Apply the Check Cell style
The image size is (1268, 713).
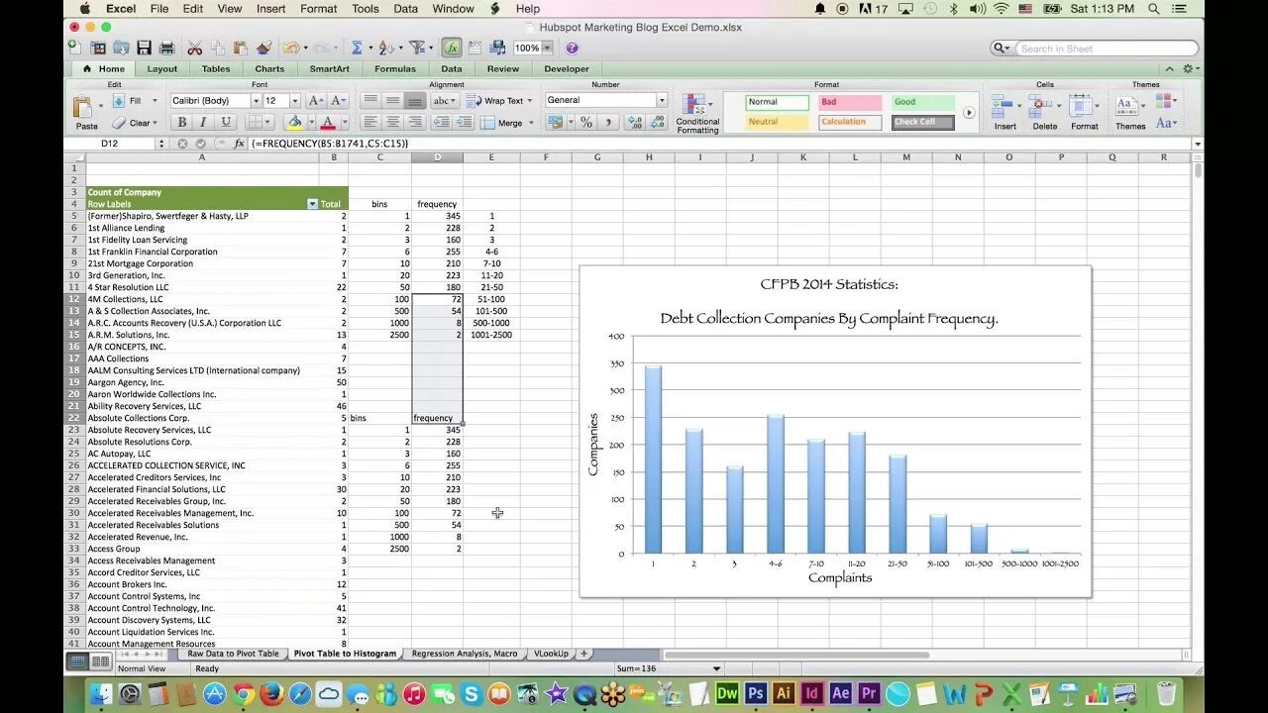pyautogui.click(x=923, y=122)
